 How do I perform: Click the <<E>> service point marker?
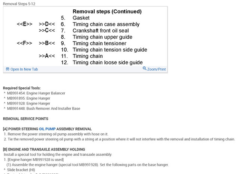[25, 24]
